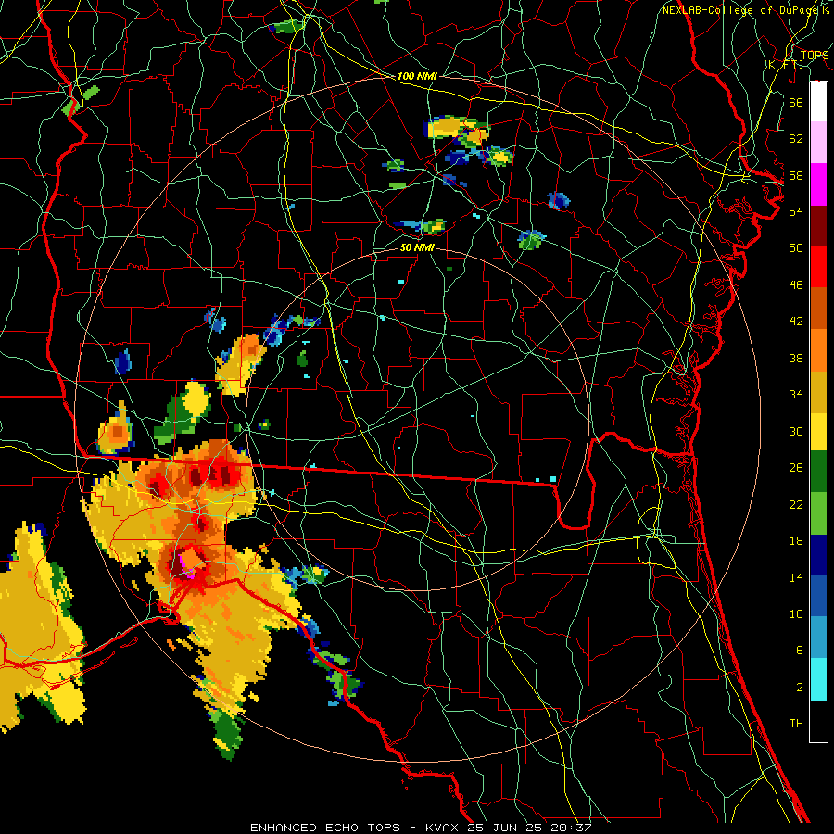Pick the cyan legend swatch beside 2
The height and width of the screenshot is (834, 834).
pos(818,679)
